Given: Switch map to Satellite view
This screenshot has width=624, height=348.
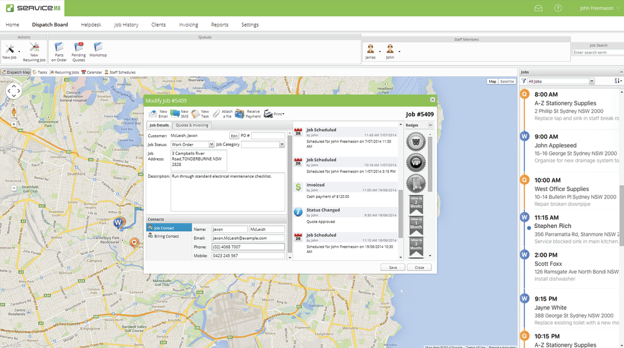Looking at the screenshot, I should pyautogui.click(x=507, y=82).
